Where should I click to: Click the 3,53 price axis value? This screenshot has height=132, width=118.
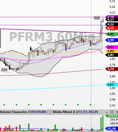(x=112, y=94)
